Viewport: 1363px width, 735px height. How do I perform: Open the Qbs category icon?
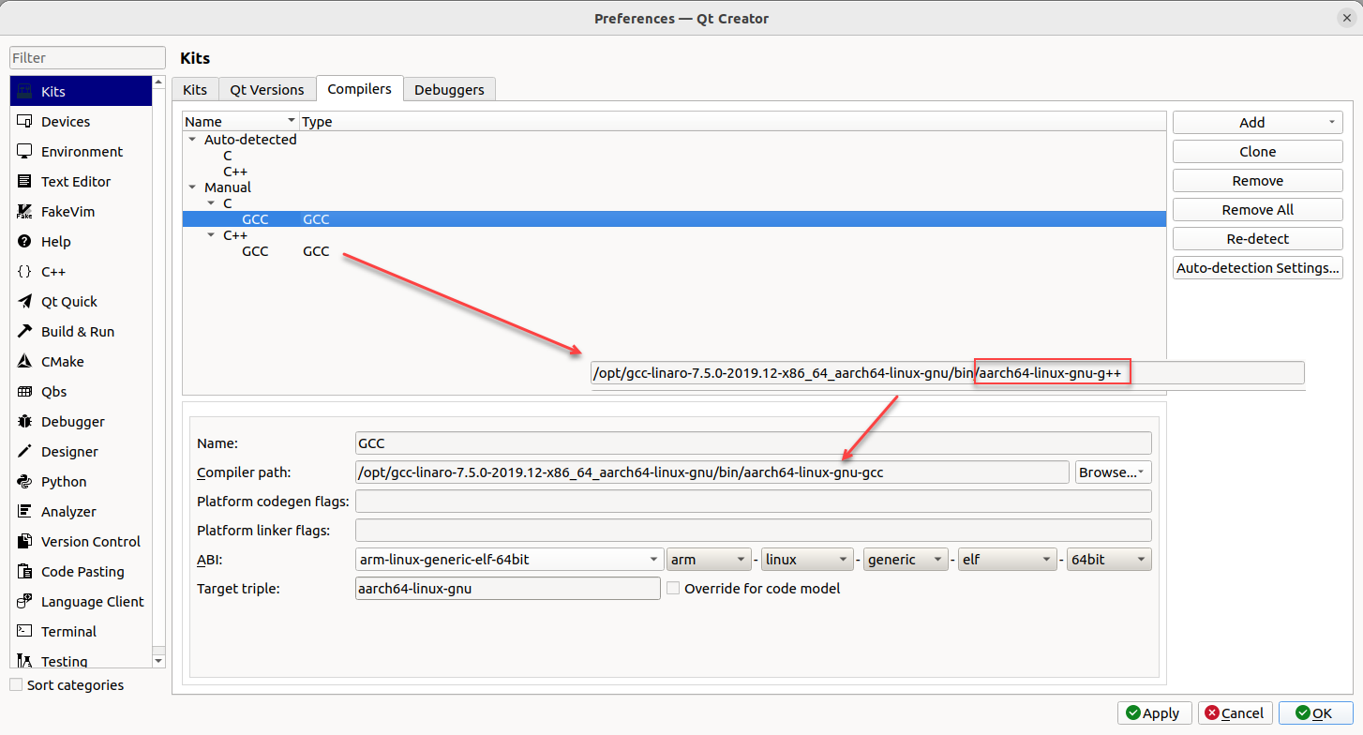pos(24,392)
